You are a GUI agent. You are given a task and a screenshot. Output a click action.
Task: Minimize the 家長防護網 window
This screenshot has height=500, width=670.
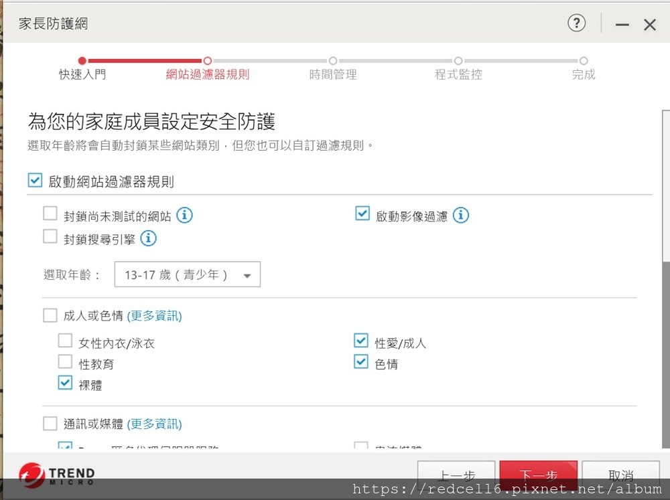pyautogui.click(x=622, y=25)
